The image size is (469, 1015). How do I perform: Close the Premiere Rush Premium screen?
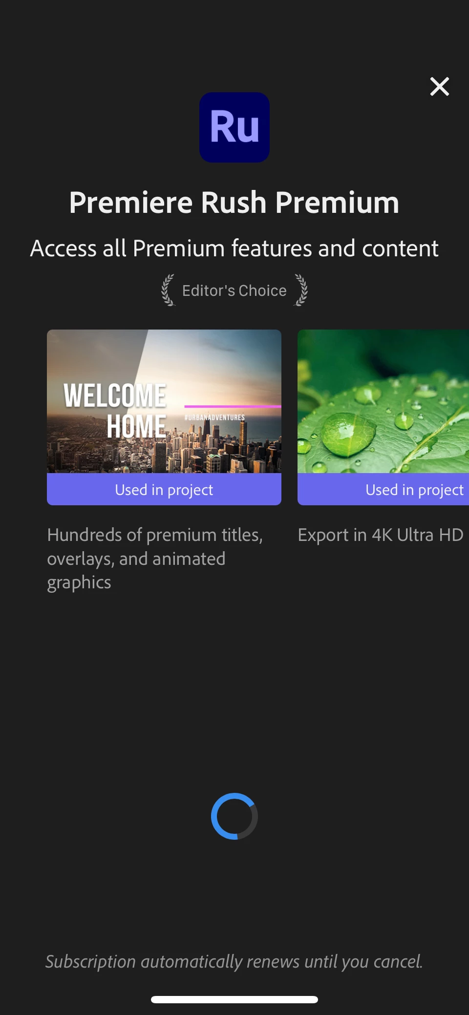439,86
